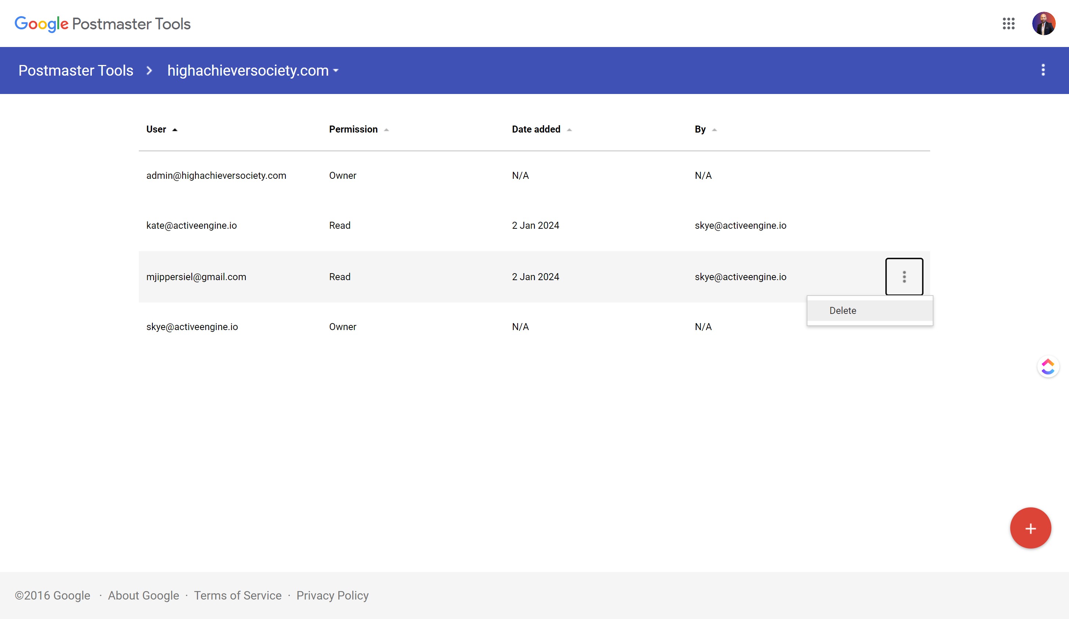Toggle the User column sort arrow
1069x619 pixels.
coord(176,130)
